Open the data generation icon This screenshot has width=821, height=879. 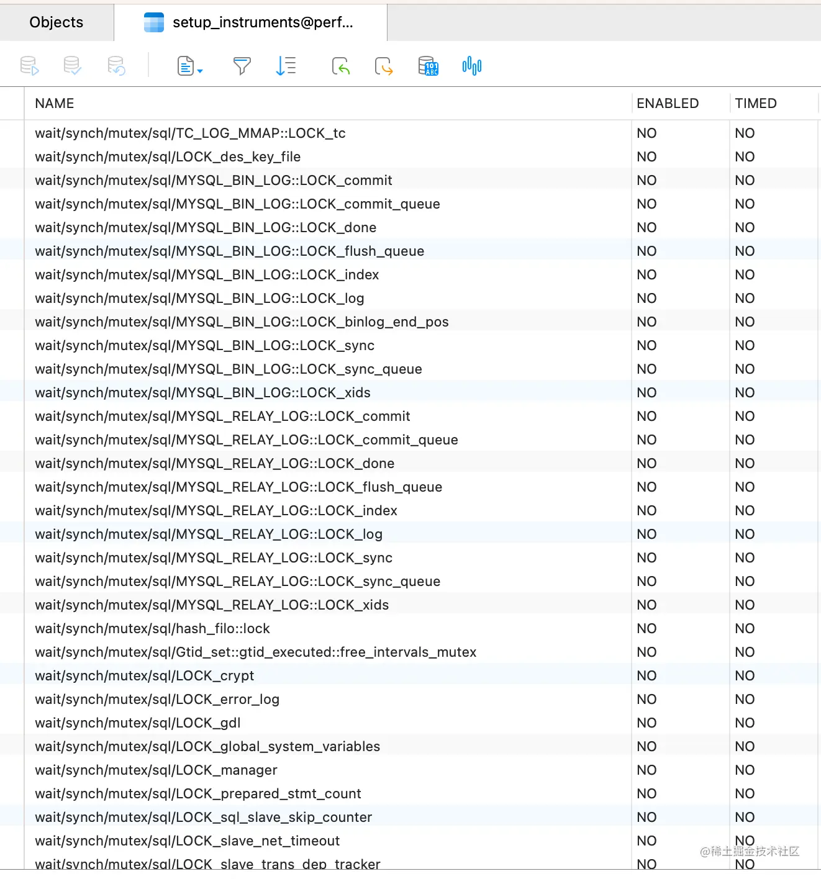(428, 65)
